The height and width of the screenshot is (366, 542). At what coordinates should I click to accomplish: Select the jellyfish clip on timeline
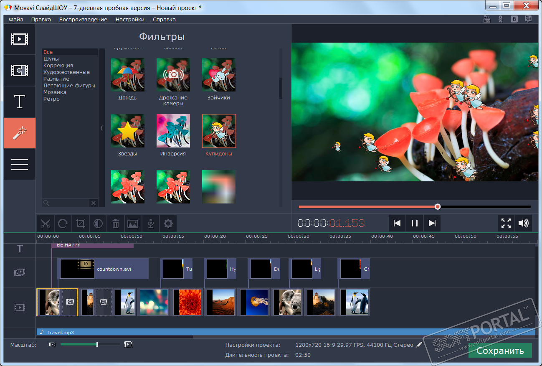click(254, 302)
